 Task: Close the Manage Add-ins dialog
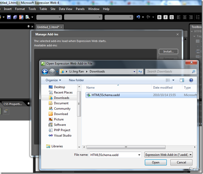[x=177, y=34]
